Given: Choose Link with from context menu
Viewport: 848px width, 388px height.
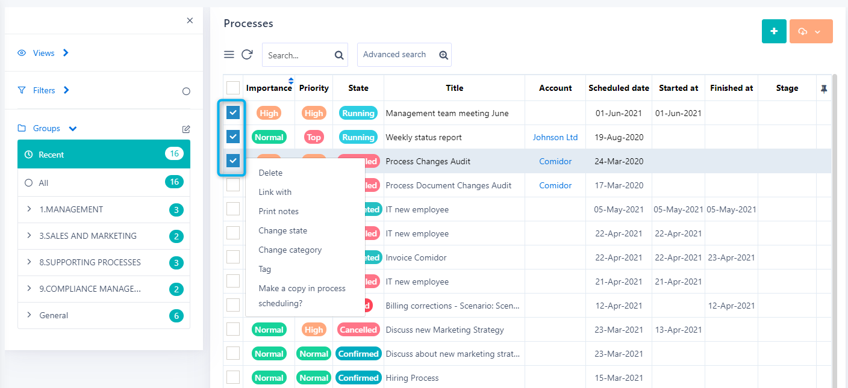Looking at the screenshot, I should [x=275, y=192].
